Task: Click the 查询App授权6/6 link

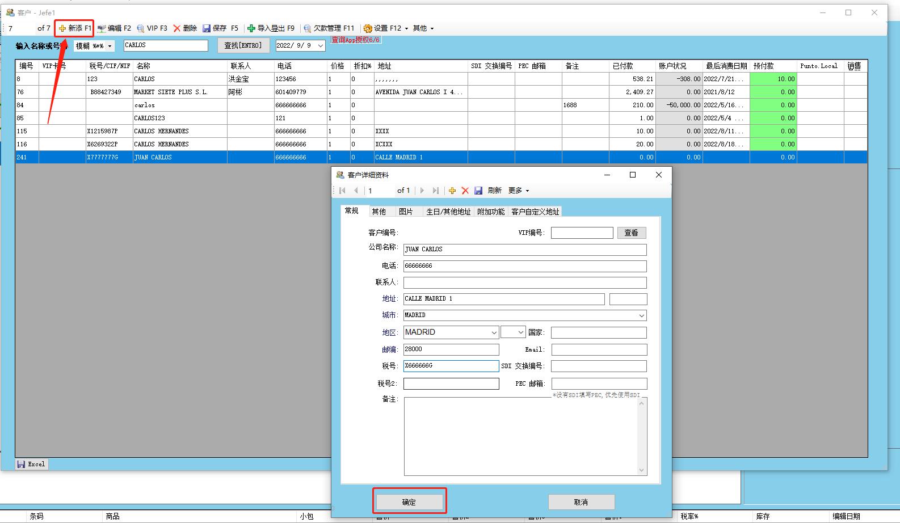Action: click(x=355, y=40)
